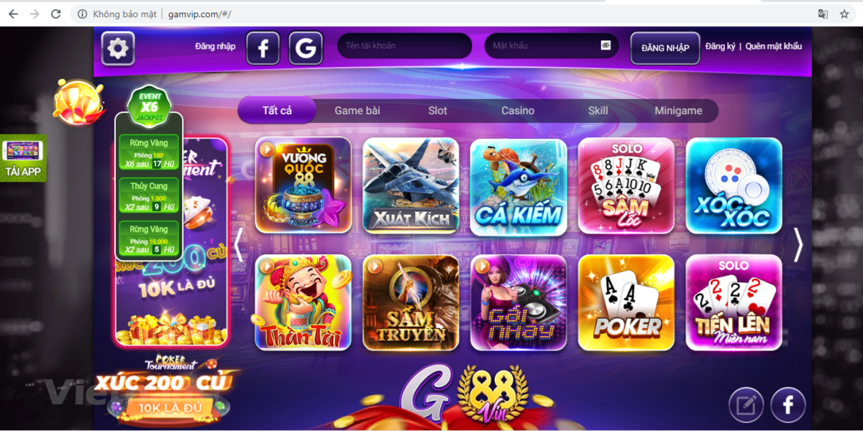
Task: Open the Minigame tab
Action: [x=678, y=111]
